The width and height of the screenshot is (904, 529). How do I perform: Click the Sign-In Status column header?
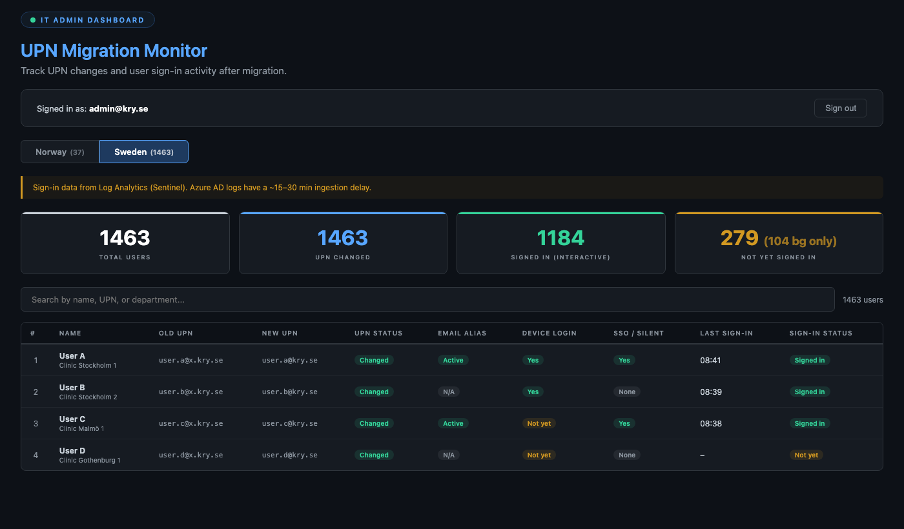pos(821,334)
